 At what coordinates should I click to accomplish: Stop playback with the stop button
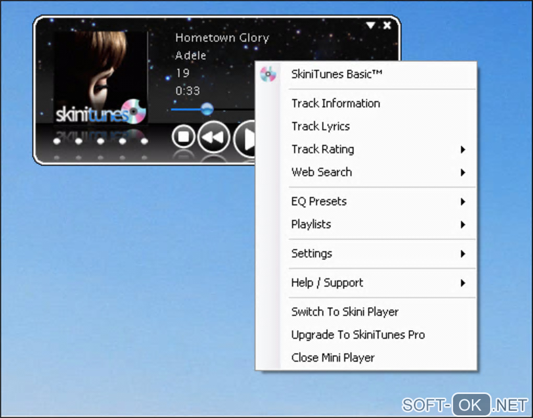click(x=183, y=136)
